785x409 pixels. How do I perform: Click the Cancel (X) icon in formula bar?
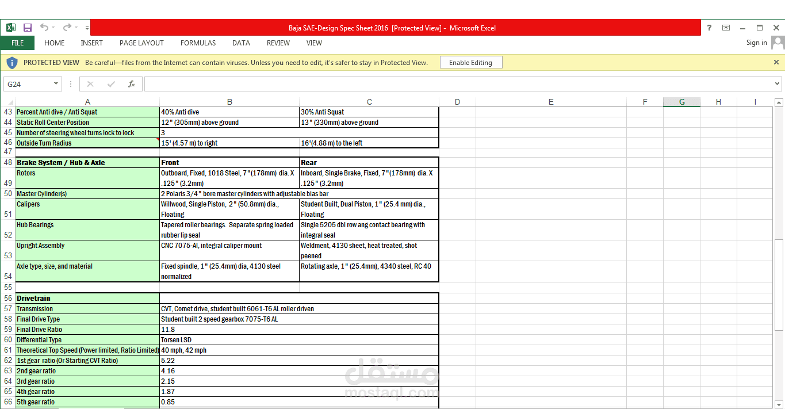click(x=90, y=84)
